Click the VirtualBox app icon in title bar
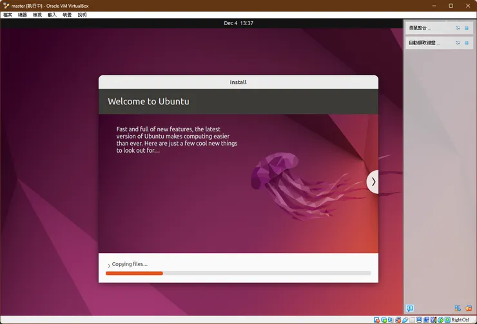477x324 pixels. coord(6,5)
